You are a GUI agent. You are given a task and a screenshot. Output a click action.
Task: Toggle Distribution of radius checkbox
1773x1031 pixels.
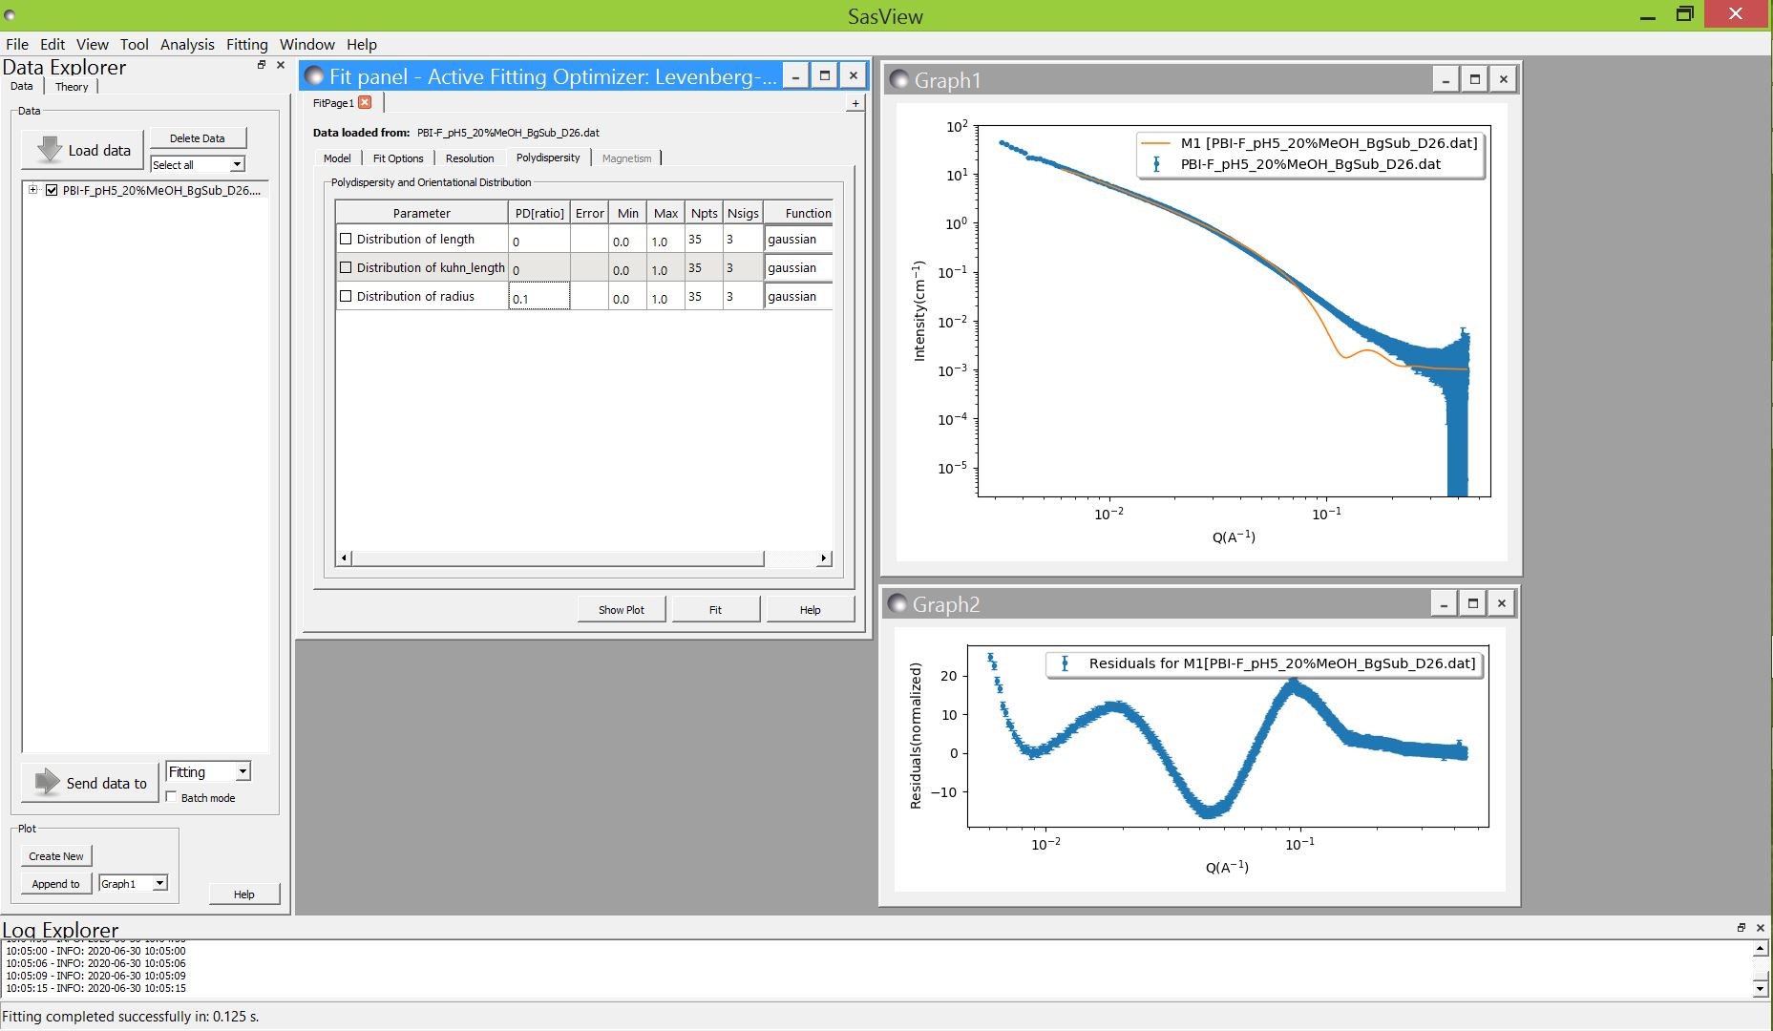tap(346, 297)
